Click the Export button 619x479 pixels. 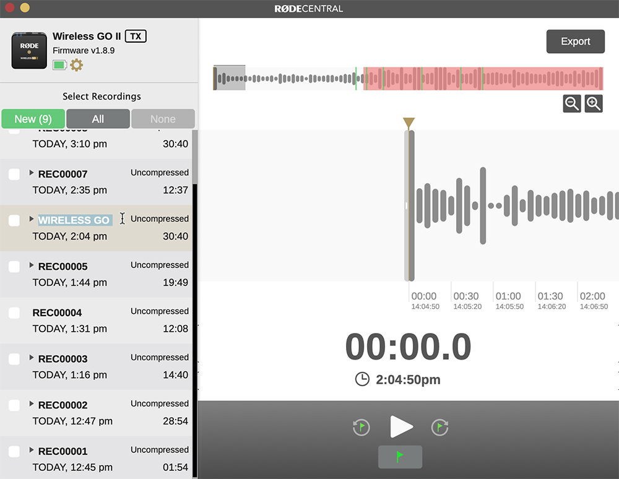click(575, 41)
